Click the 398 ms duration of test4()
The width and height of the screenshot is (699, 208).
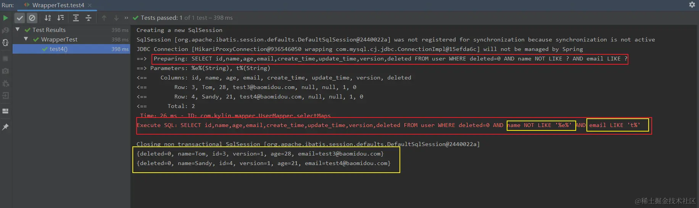click(120, 49)
